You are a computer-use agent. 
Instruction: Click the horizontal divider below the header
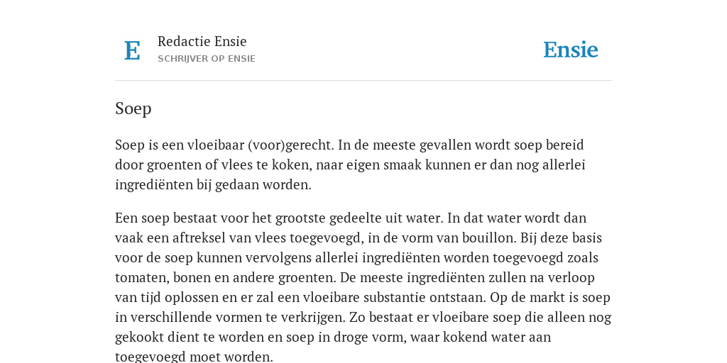(x=363, y=81)
